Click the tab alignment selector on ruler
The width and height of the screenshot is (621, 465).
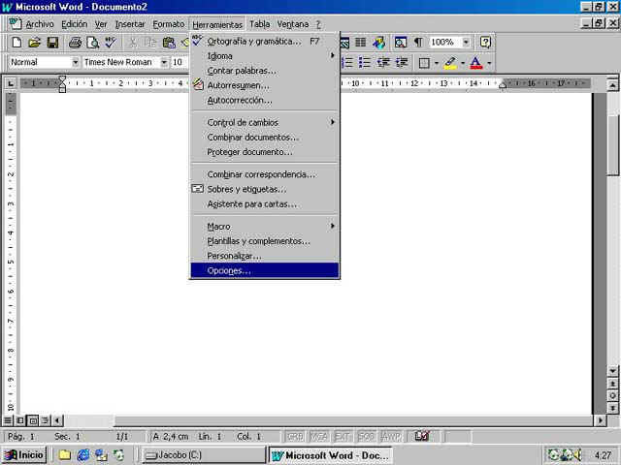11,83
